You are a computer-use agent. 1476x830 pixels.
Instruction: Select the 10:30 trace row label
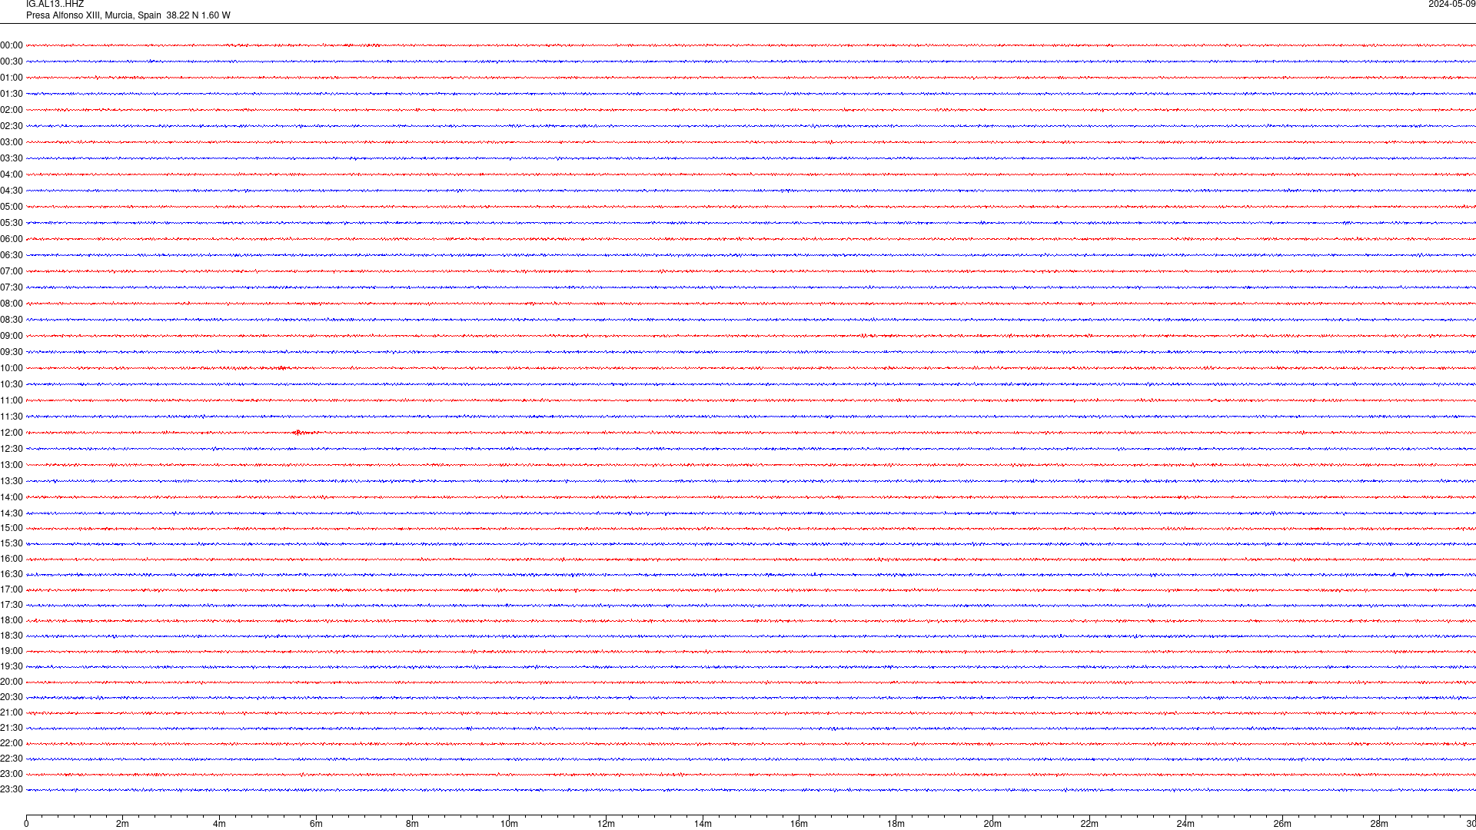click(x=12, y=384)
